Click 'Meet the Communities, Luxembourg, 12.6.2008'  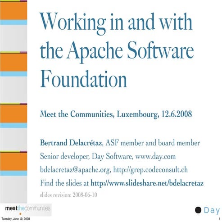116,114
